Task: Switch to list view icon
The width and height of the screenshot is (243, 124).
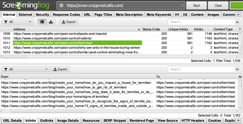Action: [x=42, y=22]
